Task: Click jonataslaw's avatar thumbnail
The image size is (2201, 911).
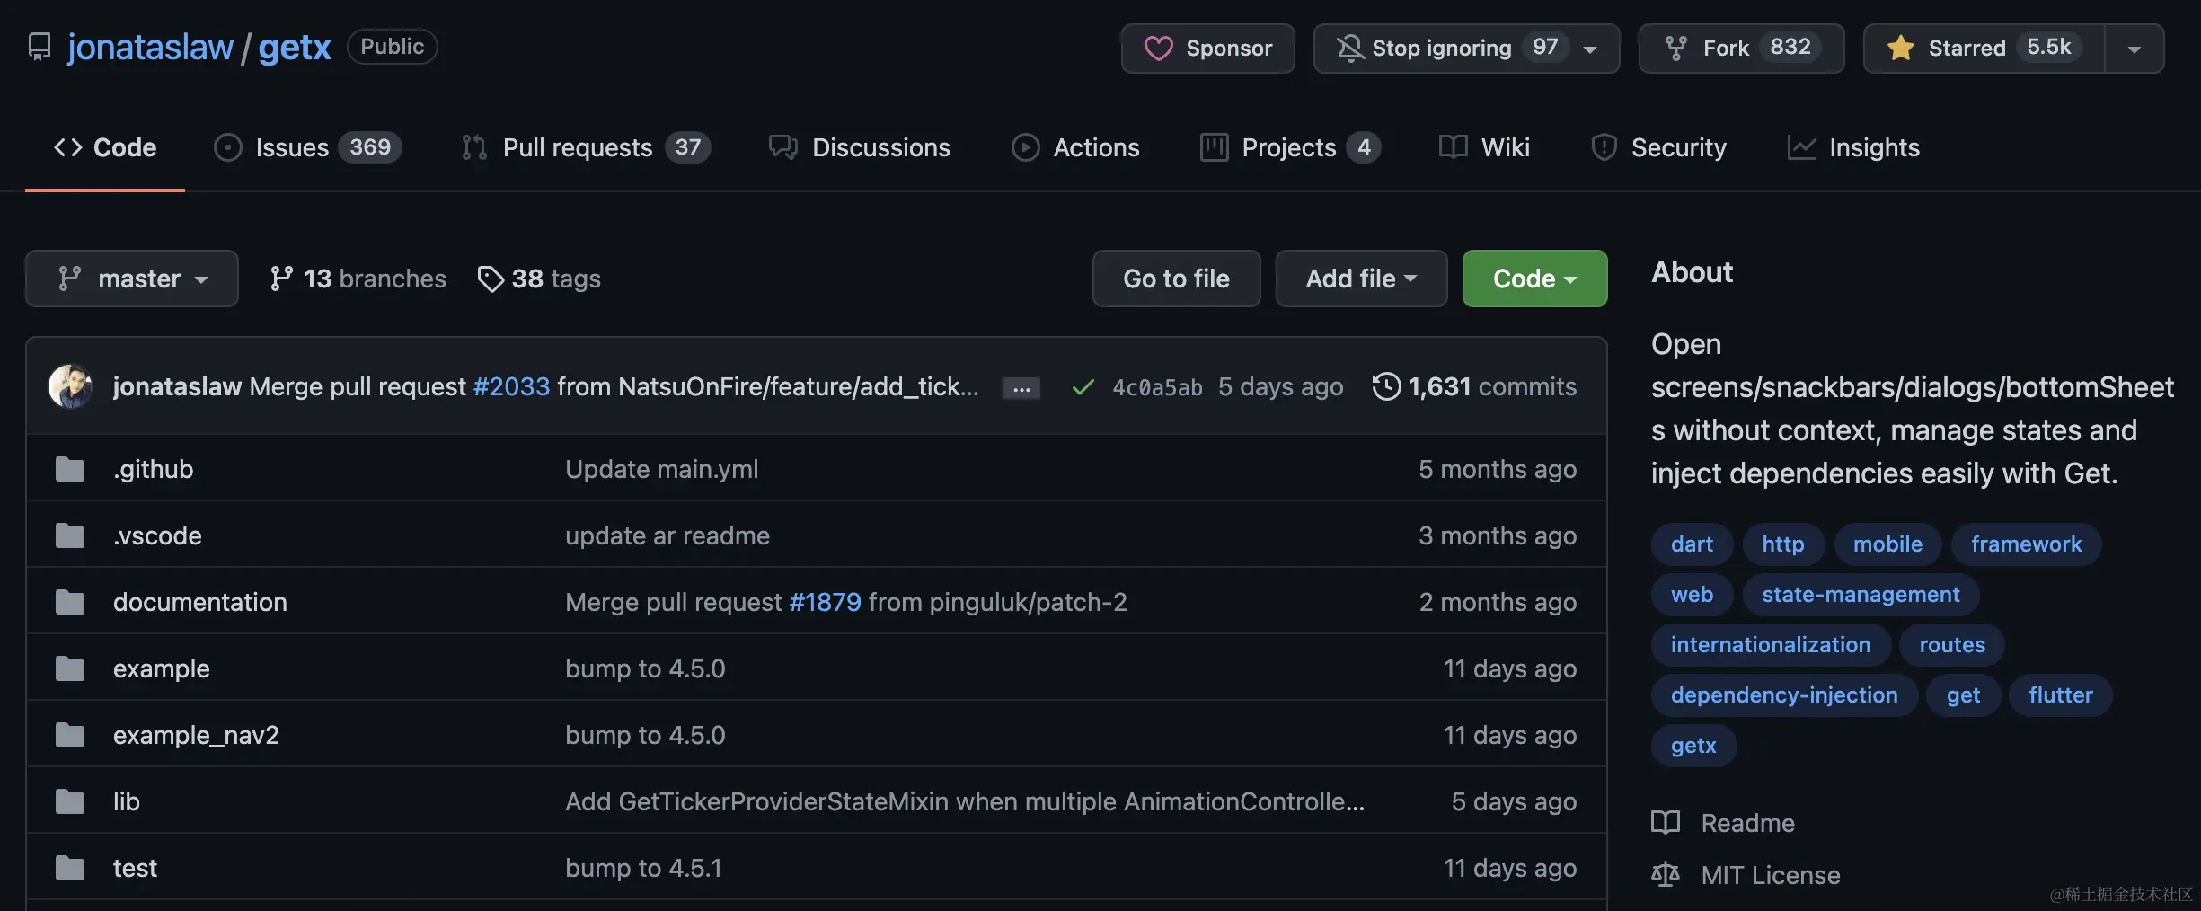Action: pos(70,386)
